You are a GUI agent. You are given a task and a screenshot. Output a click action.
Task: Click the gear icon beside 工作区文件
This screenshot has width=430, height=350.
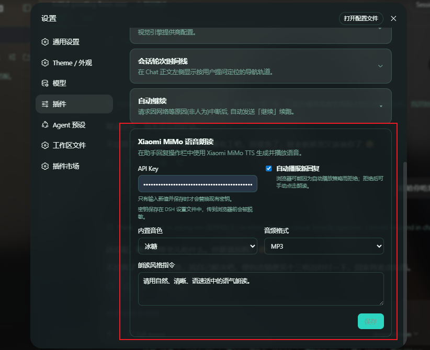(45, 145)
